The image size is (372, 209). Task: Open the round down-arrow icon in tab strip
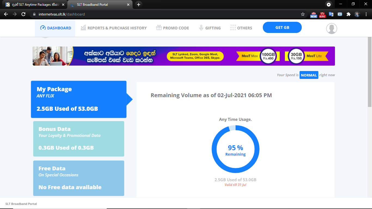329,4
